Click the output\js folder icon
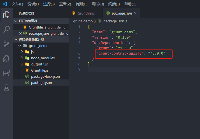The width and height of the screenshot is (200, 139). (x=27, y=64)
